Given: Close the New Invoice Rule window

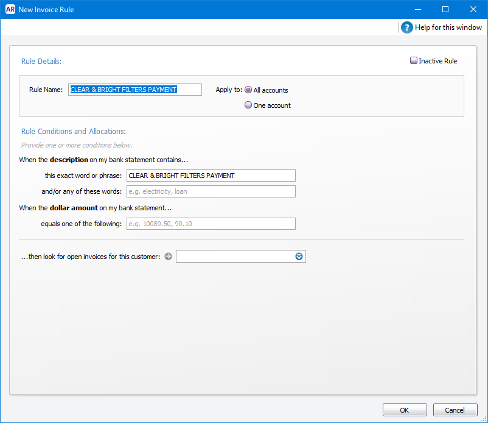Looking at the screenshot, I should [x=473, y=9].
